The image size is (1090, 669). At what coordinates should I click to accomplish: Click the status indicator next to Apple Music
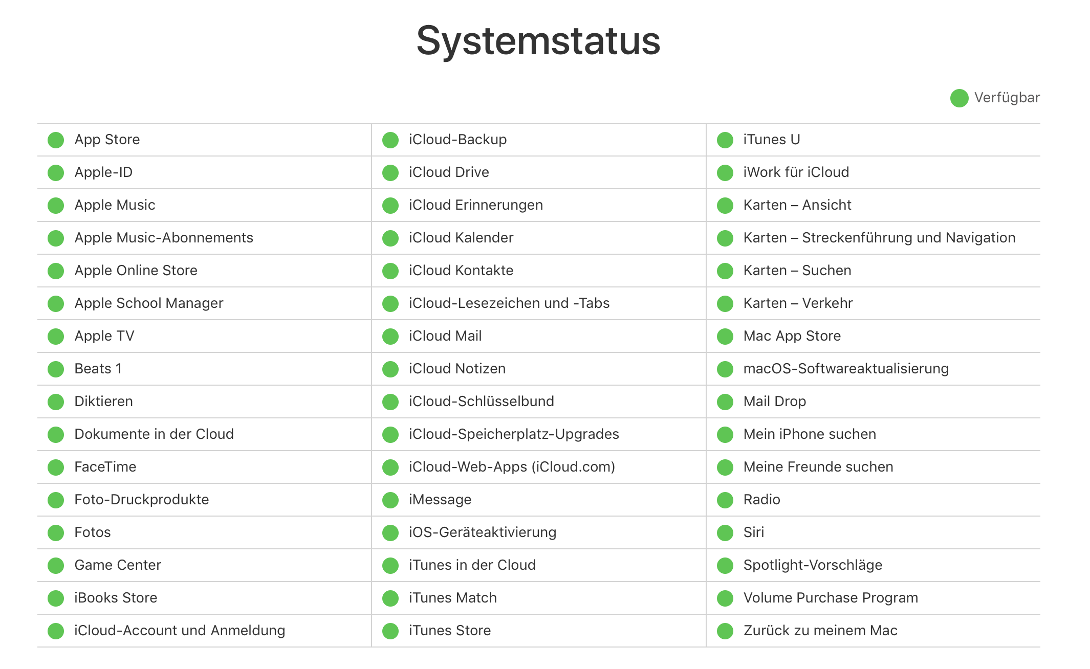[56, 205]
